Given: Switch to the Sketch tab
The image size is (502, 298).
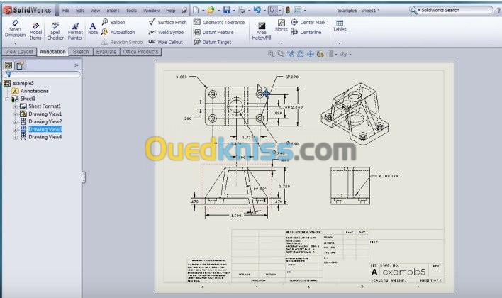Looking at the screenshot, I should pyautogui.click(x=81, y=52).
